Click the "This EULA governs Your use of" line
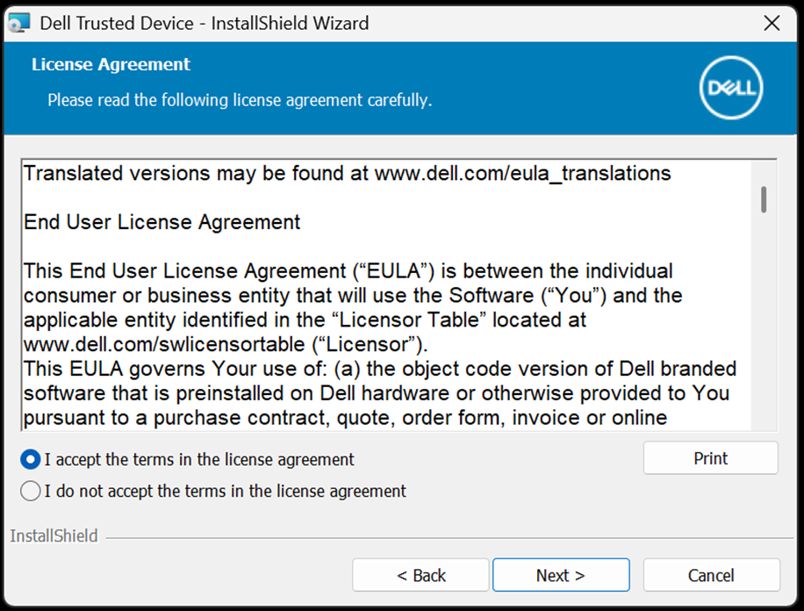This screenshot has width=804, height=611. [x=380, y=369]
